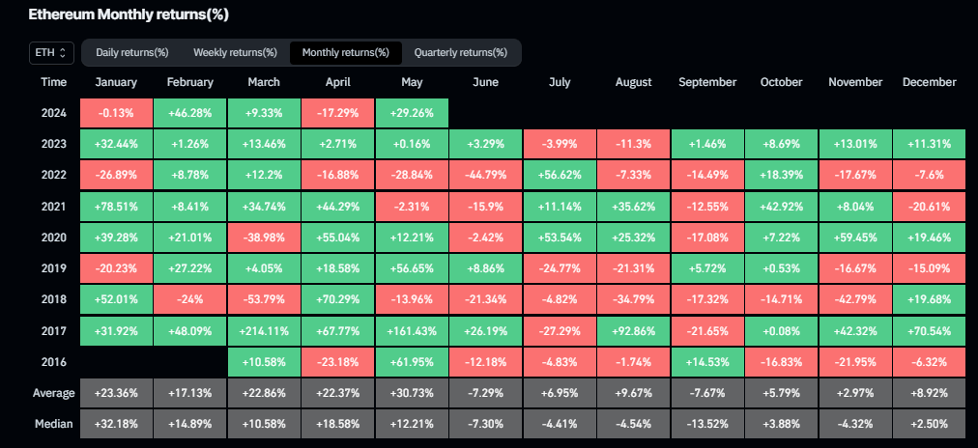The height and width of the screenshot is (448, 978).
Task: Click the 2016 row label
Action: point(54,361)
